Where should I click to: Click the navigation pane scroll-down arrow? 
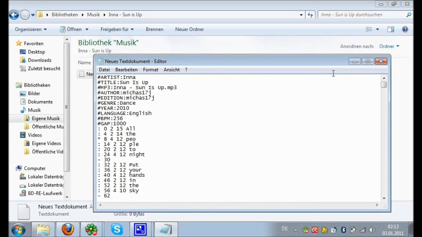click(x=67, y=197)
